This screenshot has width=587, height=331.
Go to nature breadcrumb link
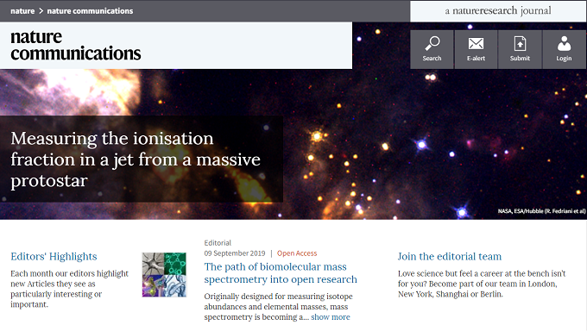pos(22,11)
